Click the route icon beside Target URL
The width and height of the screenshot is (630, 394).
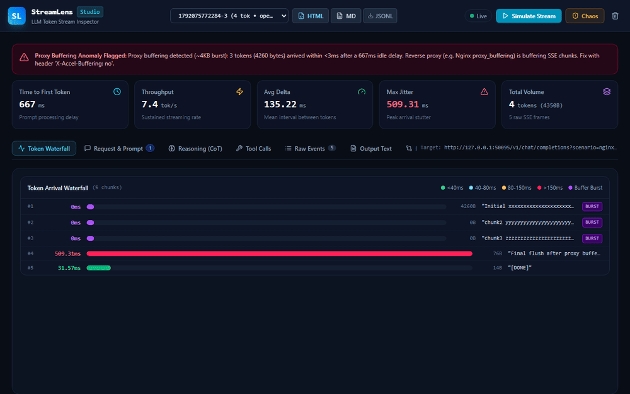[409, 148]
